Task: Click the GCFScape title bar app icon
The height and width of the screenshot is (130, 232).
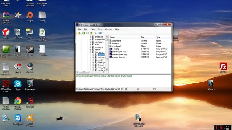Action: (x=77, y=25)
